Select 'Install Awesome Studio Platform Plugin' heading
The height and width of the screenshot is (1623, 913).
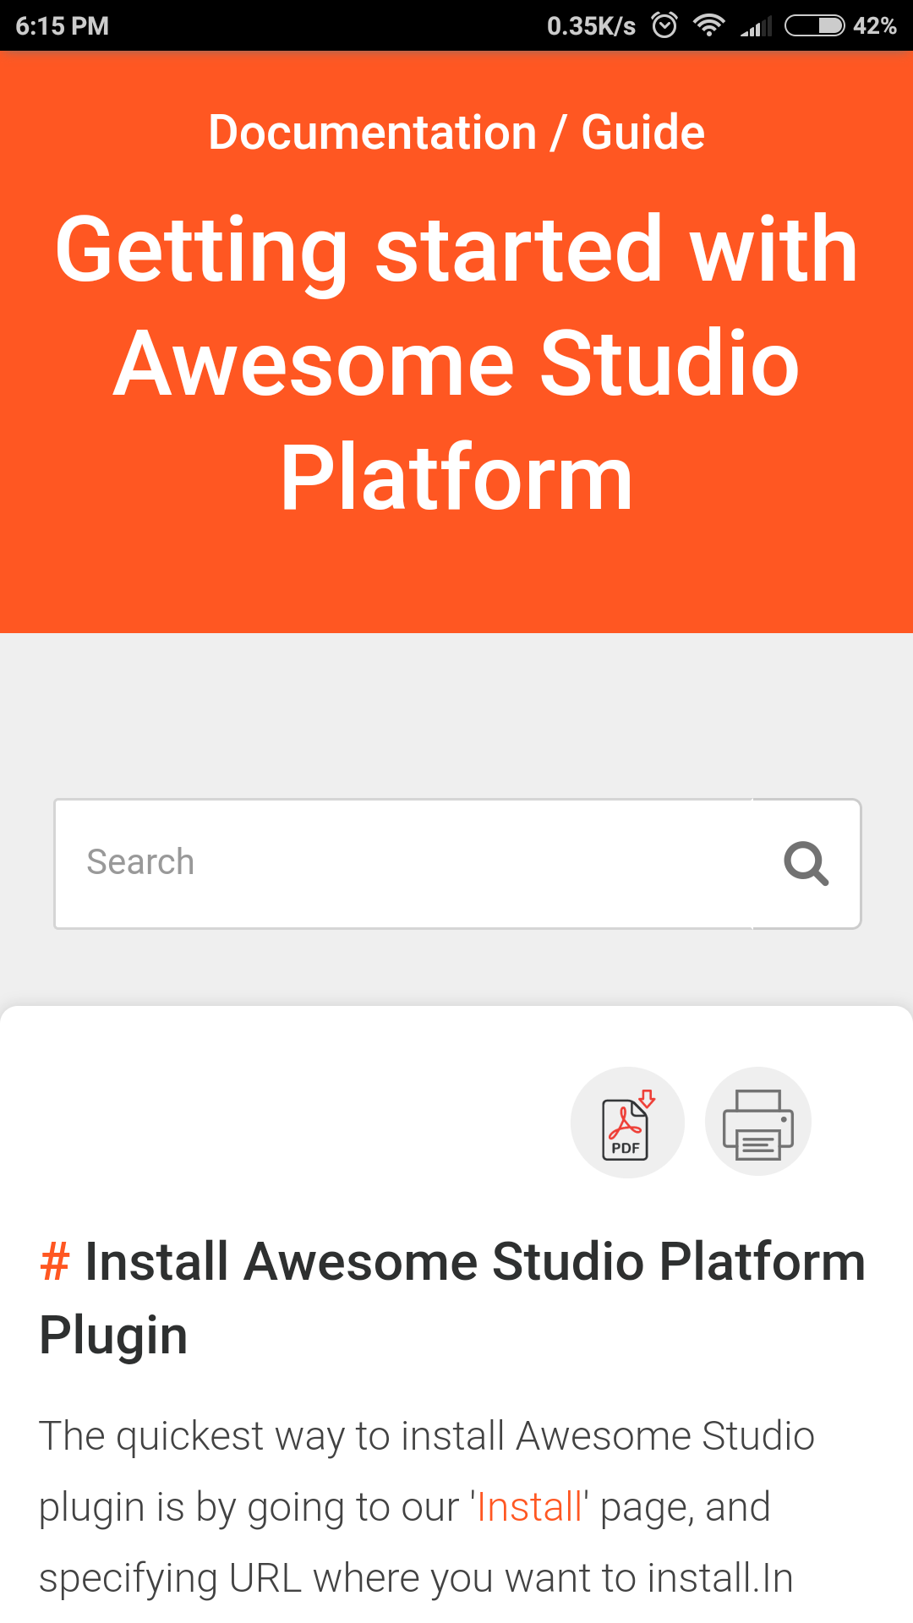coord(453,1298)
